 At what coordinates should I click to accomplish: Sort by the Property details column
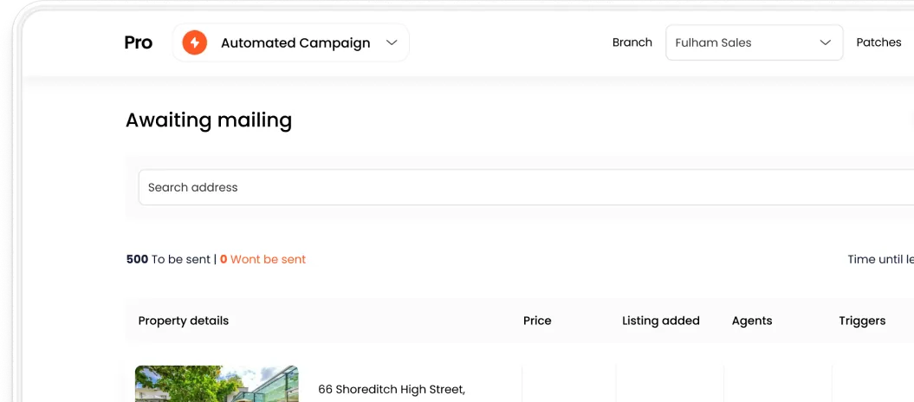coord(184,321)
